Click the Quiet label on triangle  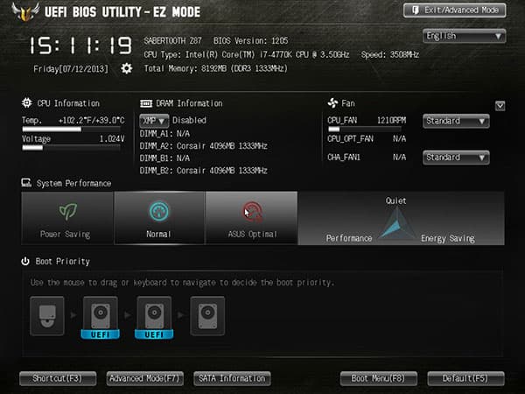coord(395,201)
